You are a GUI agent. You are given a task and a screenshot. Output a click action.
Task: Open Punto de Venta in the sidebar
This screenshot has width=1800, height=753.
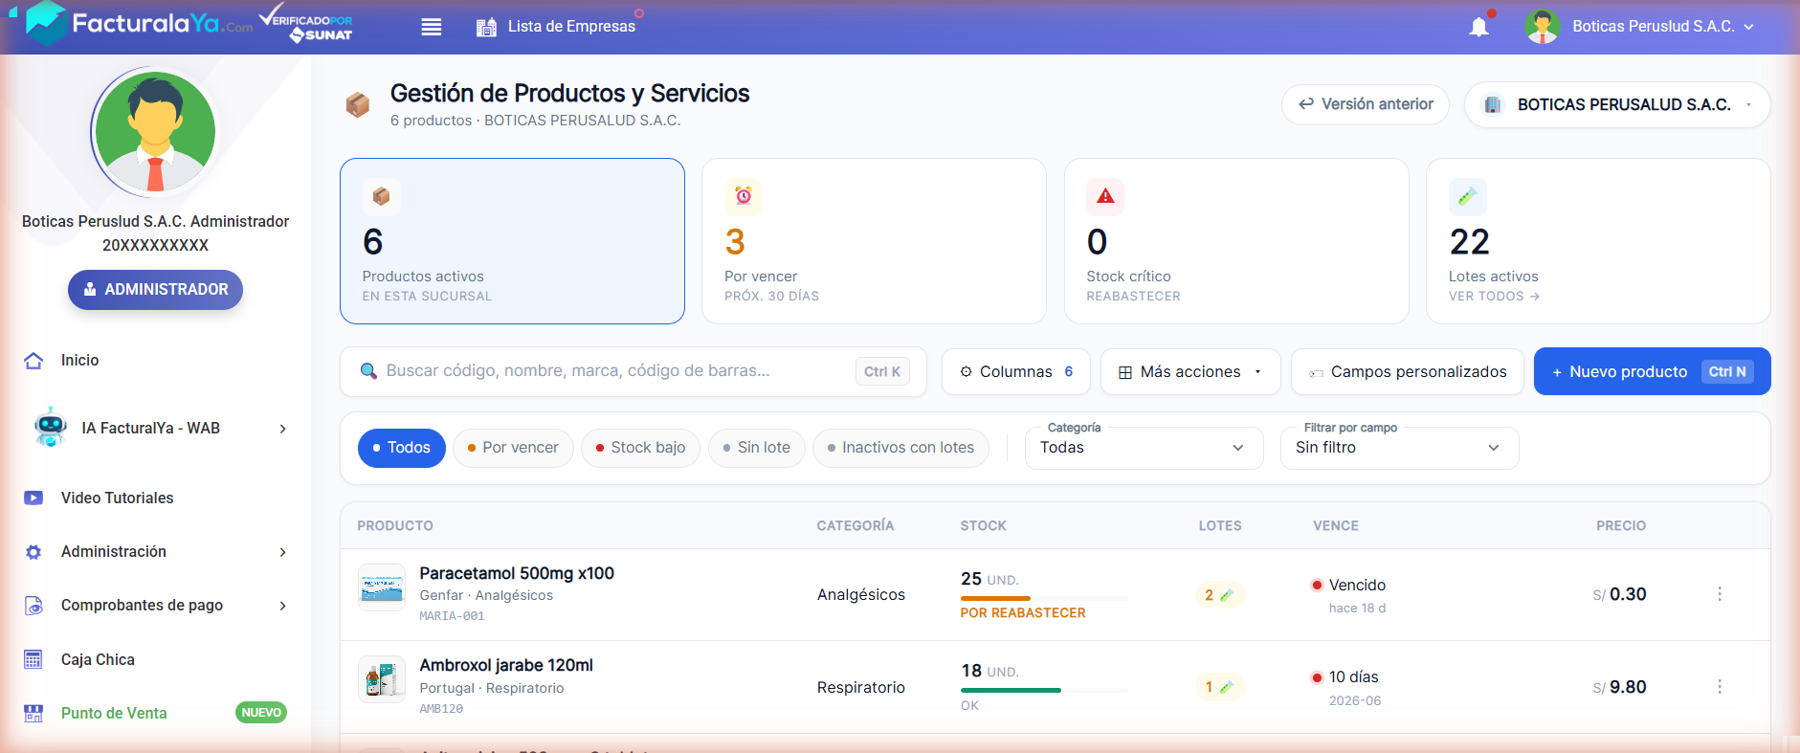pyautogui.click(x=114, y=713)
